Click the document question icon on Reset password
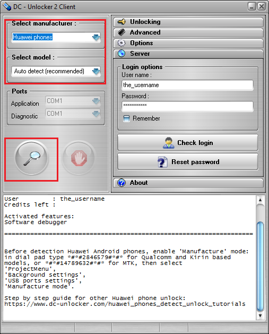Image resolution: width=269 pixels, height=334 pixels. coord(162,162)
